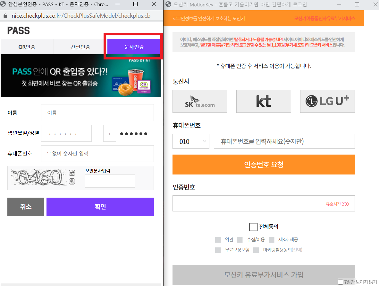Select the 문자인증 tab
The height and width of the screenshot is (286, 379).
[x=134, y=47]
